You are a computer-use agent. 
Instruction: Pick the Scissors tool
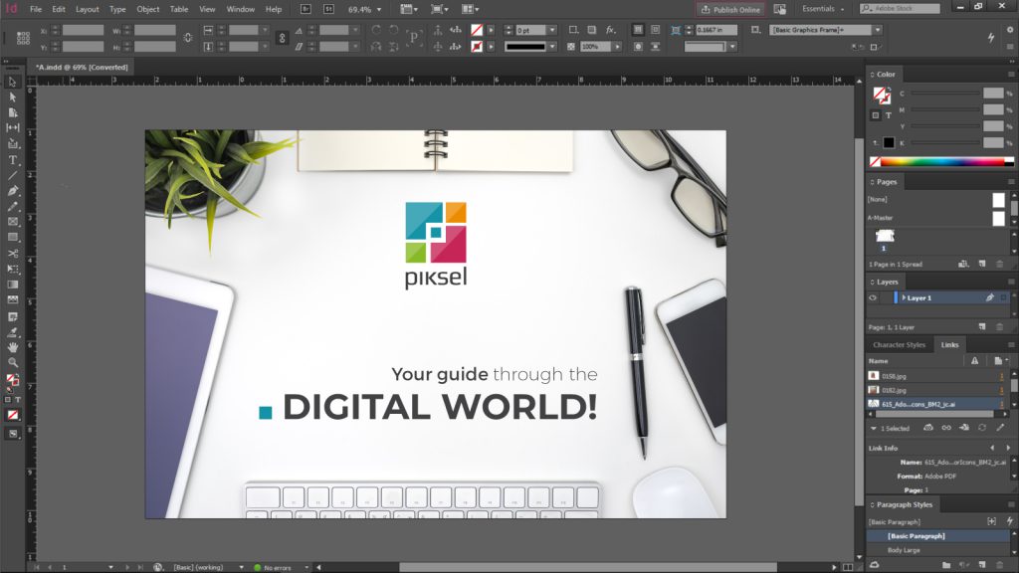tap(13, 253)
